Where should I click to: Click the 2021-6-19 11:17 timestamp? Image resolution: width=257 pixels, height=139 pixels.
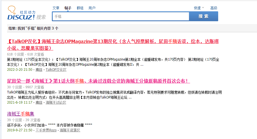point(20,102)
